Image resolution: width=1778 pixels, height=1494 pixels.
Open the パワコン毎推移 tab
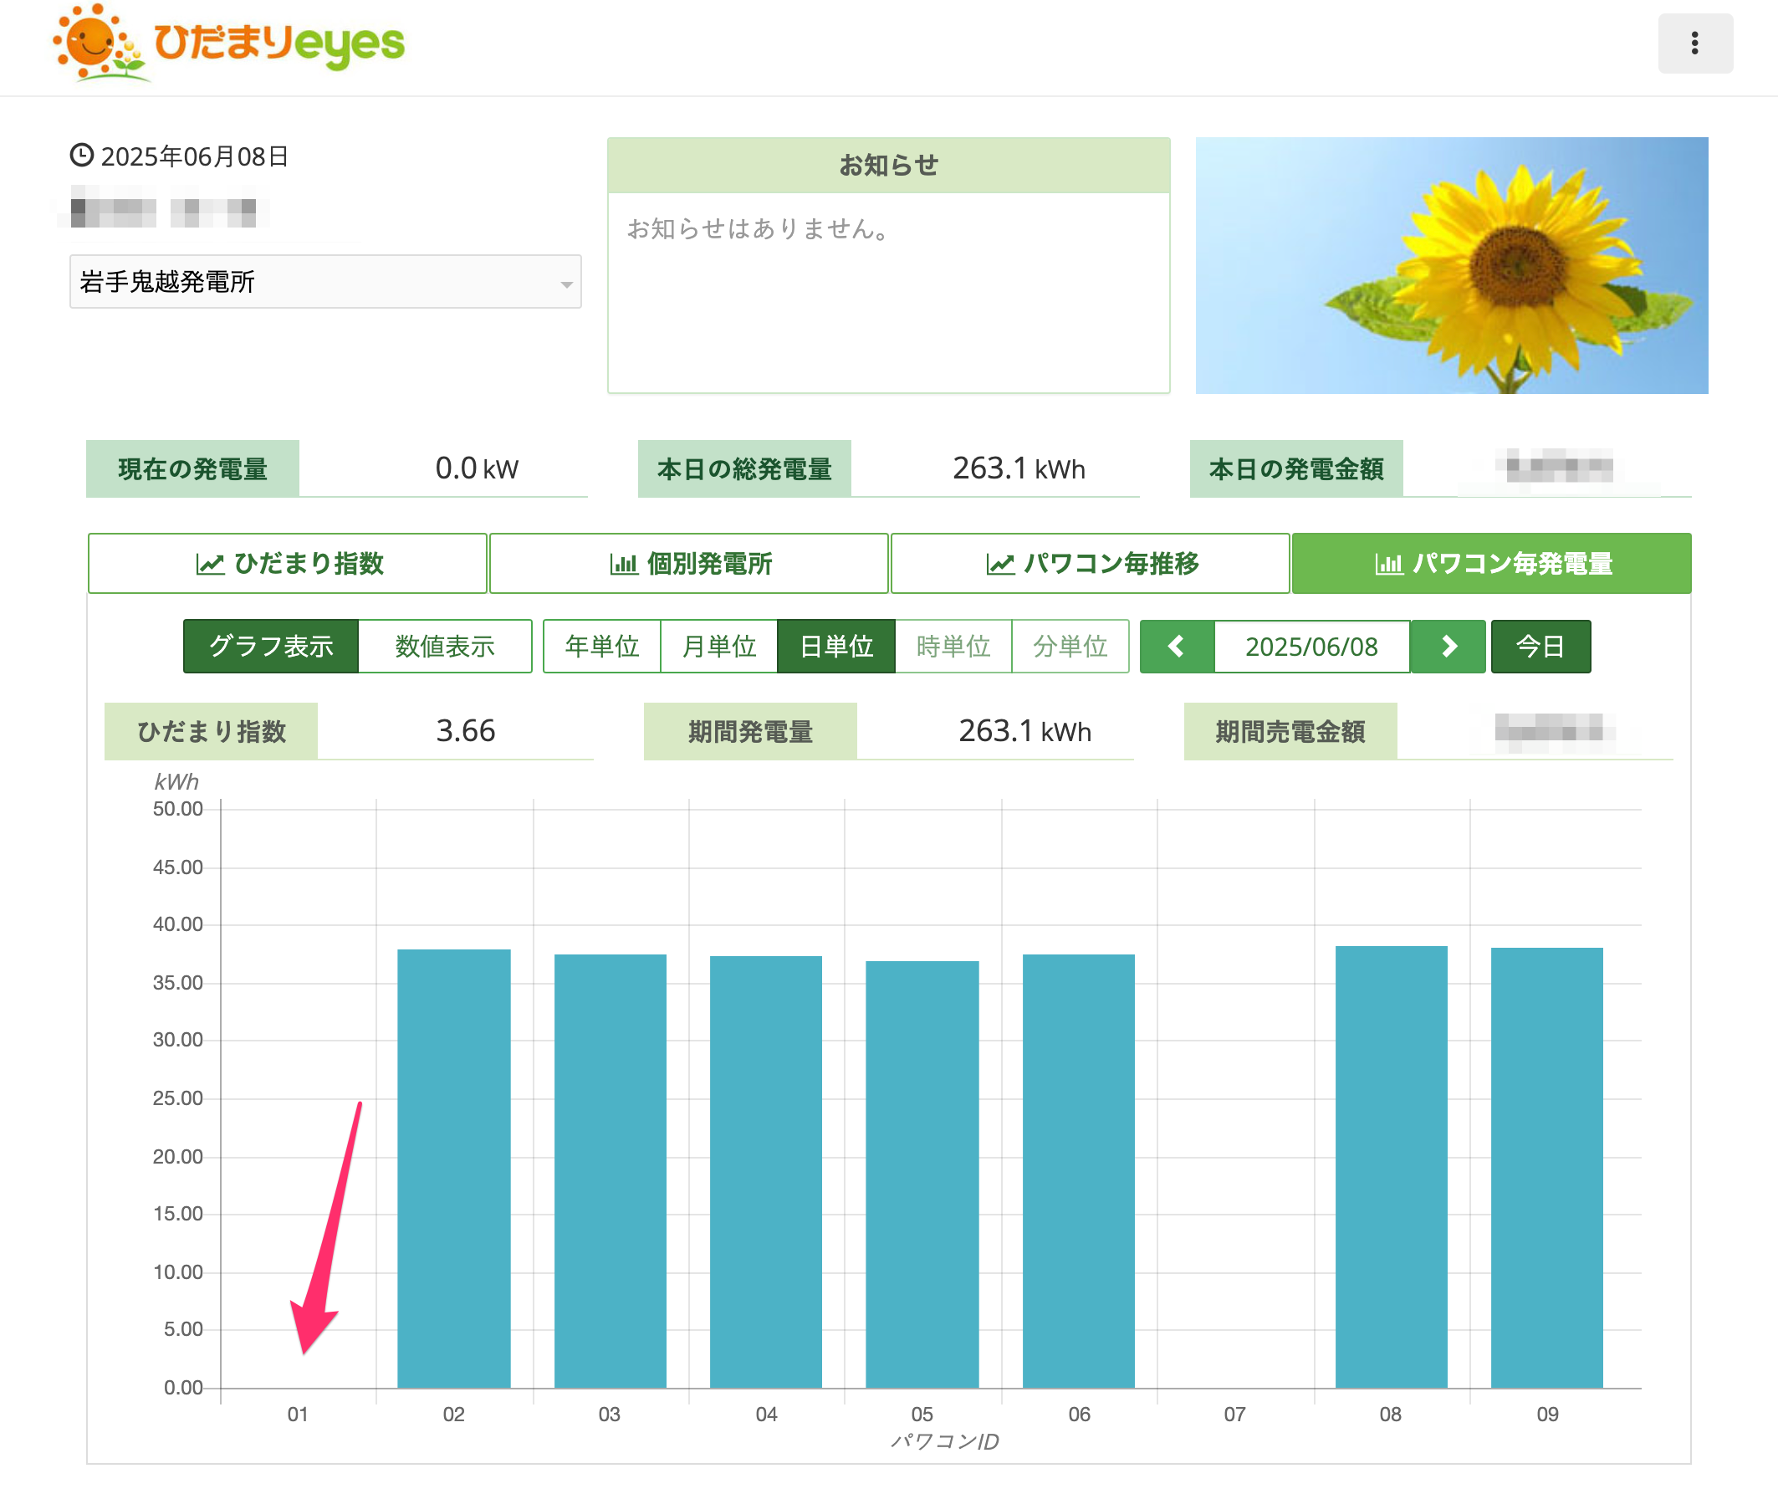1091,563
